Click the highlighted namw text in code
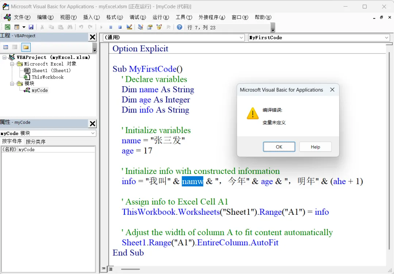The width and height of the screenshot is (394, 274). click(193, 181)
